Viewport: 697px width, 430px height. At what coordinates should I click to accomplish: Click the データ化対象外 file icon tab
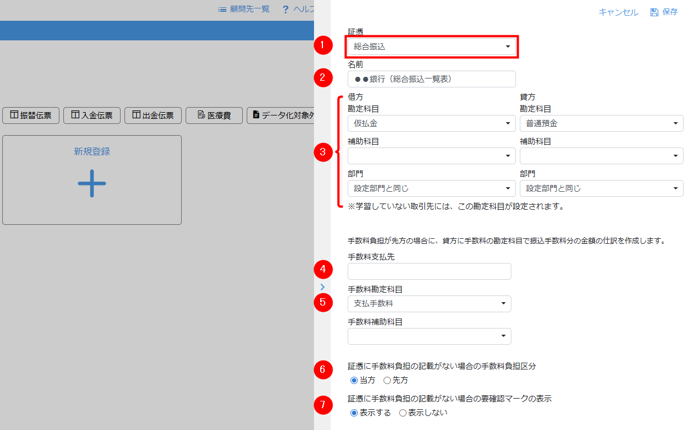point(256,115)
